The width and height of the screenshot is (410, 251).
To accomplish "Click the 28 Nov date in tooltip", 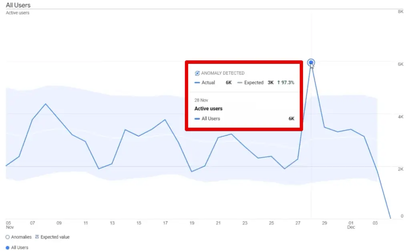I will click(201, 100).
